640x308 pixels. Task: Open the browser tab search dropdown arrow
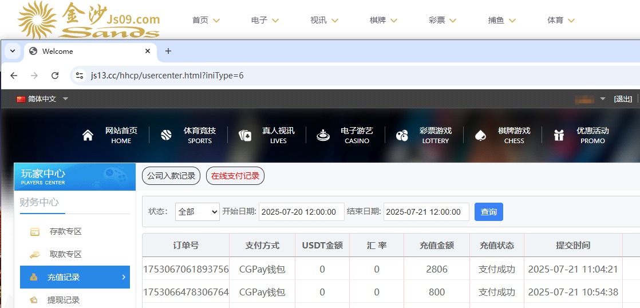12,51
